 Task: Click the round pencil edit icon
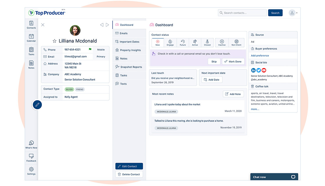(x=37, y=105)
